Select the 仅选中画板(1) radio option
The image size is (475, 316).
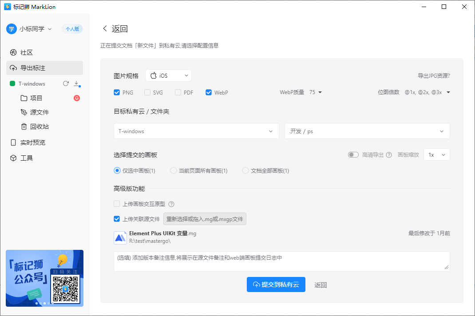pyautogui.click(x=117, y=170)
